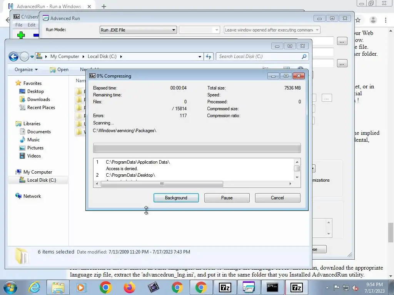Switch to Advanced Run taskbar icon
The height and width of the screenshot is (295, 394).
point(249,287)
